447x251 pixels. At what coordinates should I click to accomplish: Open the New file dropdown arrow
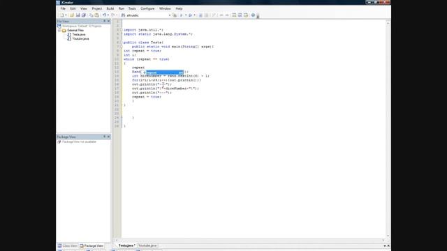[66, 15]
